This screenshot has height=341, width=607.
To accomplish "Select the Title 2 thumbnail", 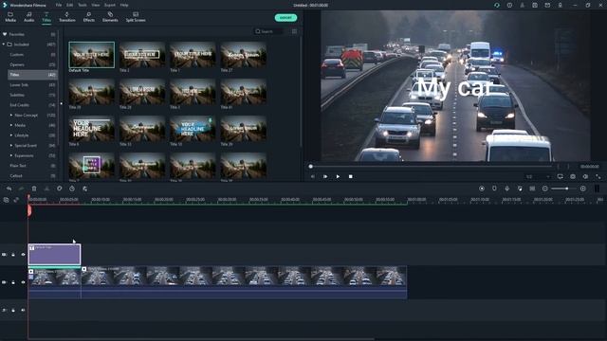I will (142, 55).
